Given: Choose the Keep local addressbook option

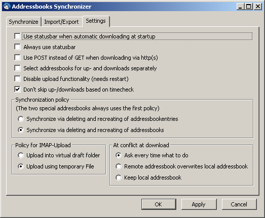Looking at the screenshot, I should pyautogui.click(x=119, y=178).
